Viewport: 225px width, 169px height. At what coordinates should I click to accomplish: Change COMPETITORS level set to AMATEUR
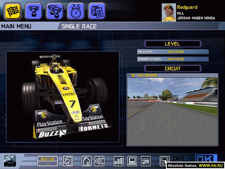point(173,59)
